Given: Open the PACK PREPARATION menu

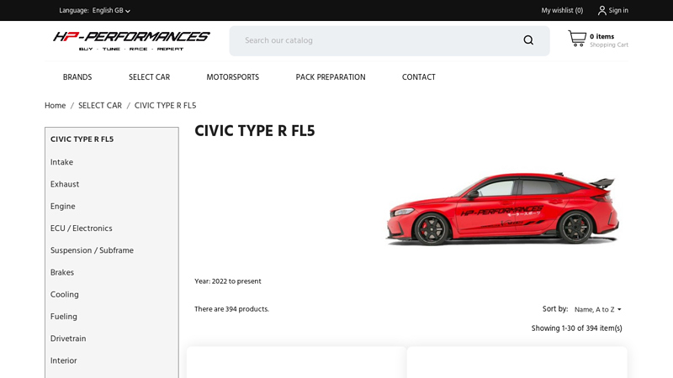Looking at the screenshot, I should [x=331, y=77].
